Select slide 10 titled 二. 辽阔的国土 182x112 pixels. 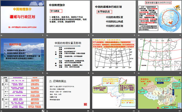tap(68, 92)
